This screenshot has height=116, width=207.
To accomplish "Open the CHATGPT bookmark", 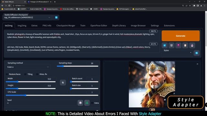I will click(22, 9).
